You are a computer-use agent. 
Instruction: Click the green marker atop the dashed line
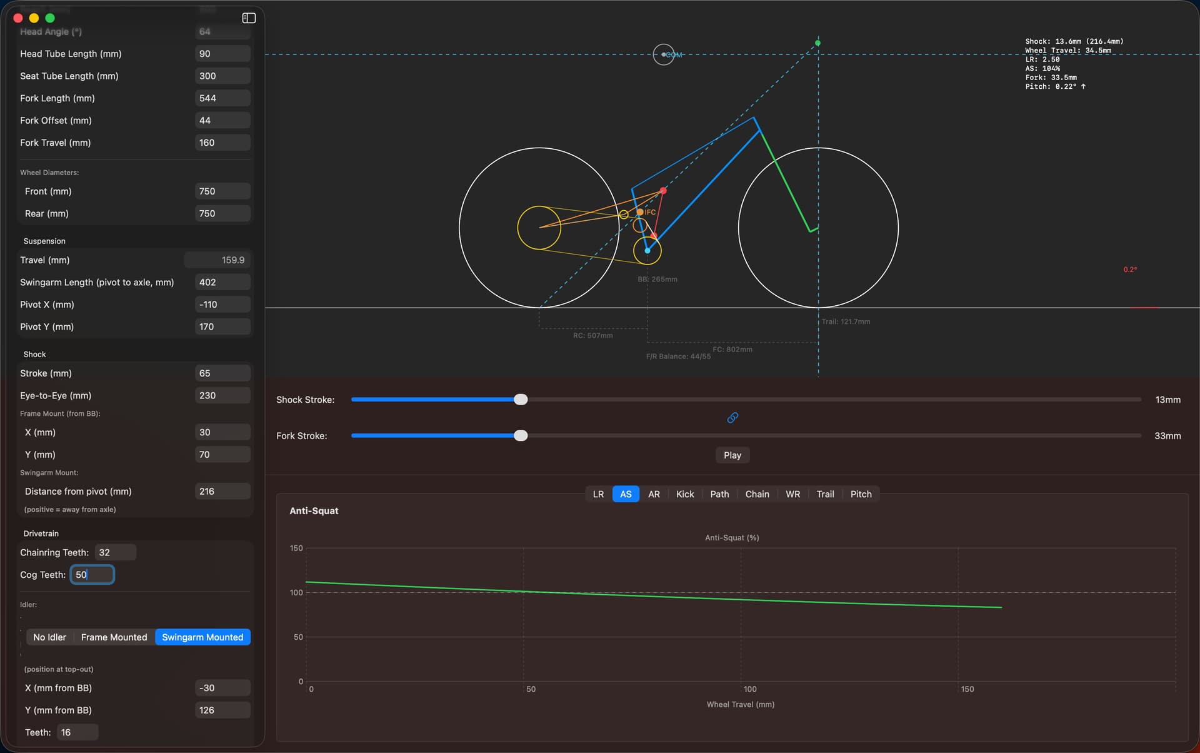click(x=817, y=43)
